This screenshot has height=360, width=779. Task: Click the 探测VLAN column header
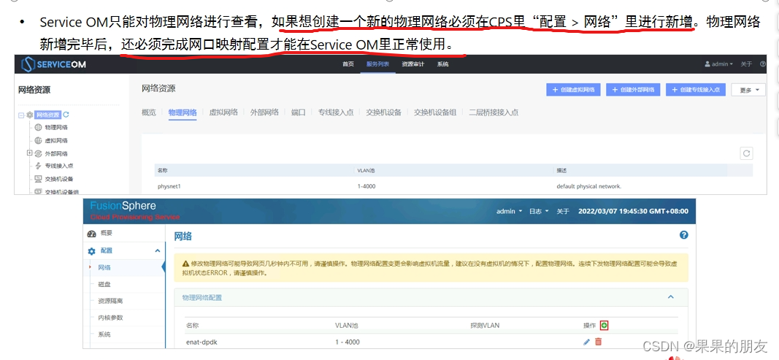tap(485, 325)
